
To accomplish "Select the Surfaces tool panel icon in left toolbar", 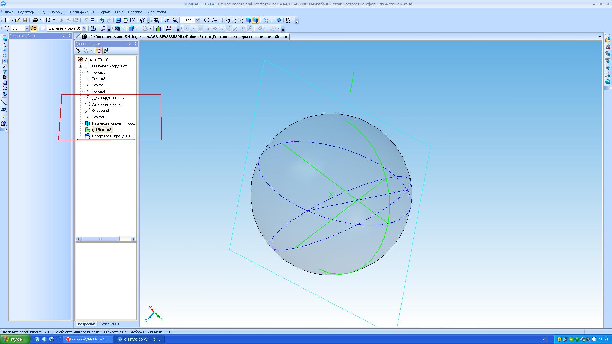I will 4,50.
